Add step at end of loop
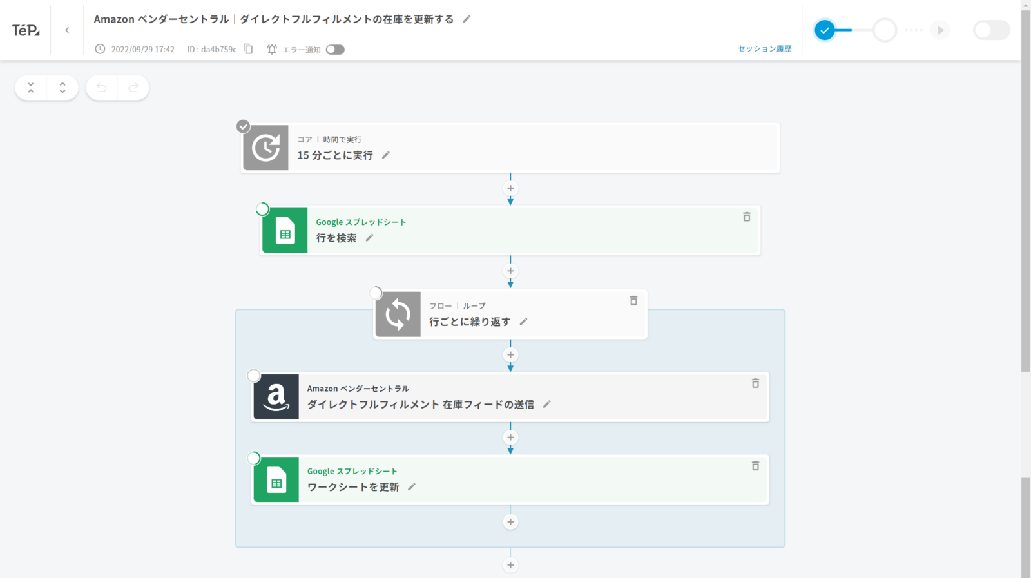The width and height of the screenshot is (1031, 578). point(510,522)
